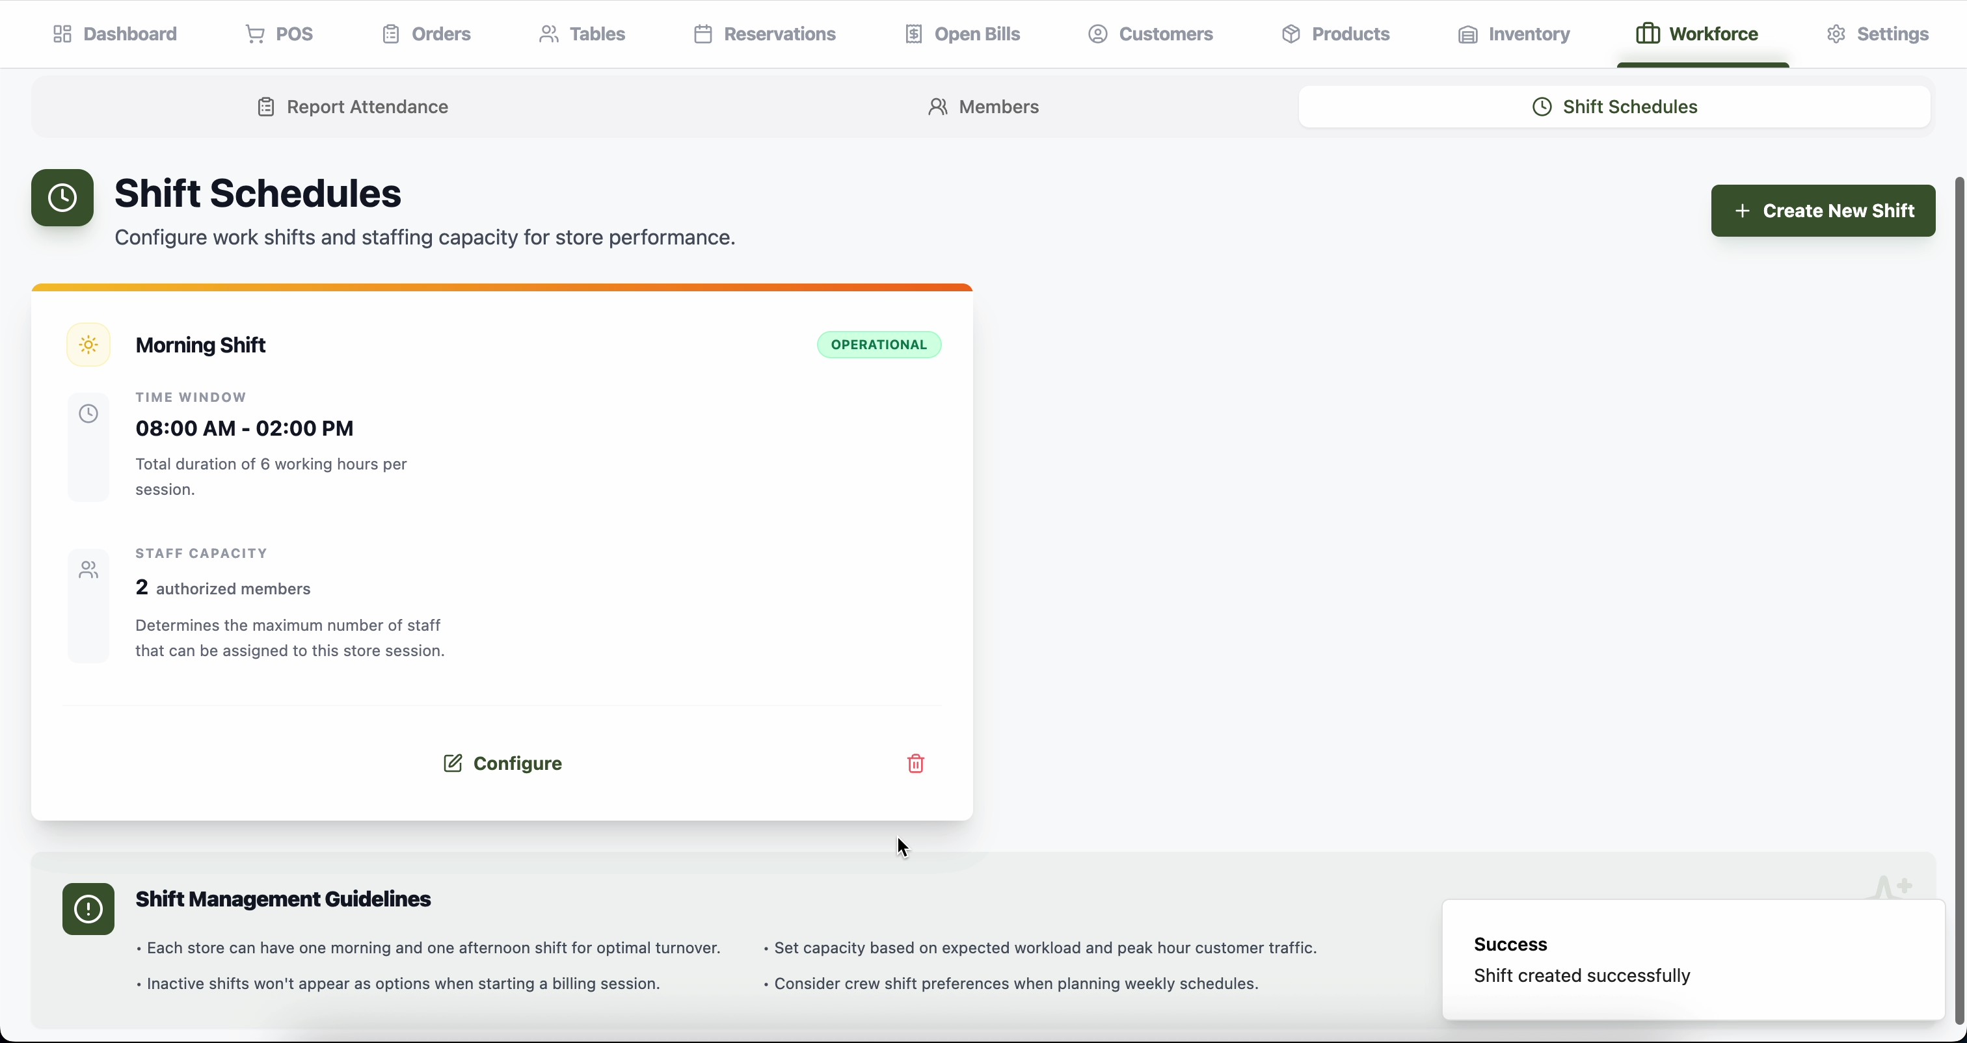Click Create New Shift button
The height and width of the screenshot is (1043, 1967).
(1823, 211)
